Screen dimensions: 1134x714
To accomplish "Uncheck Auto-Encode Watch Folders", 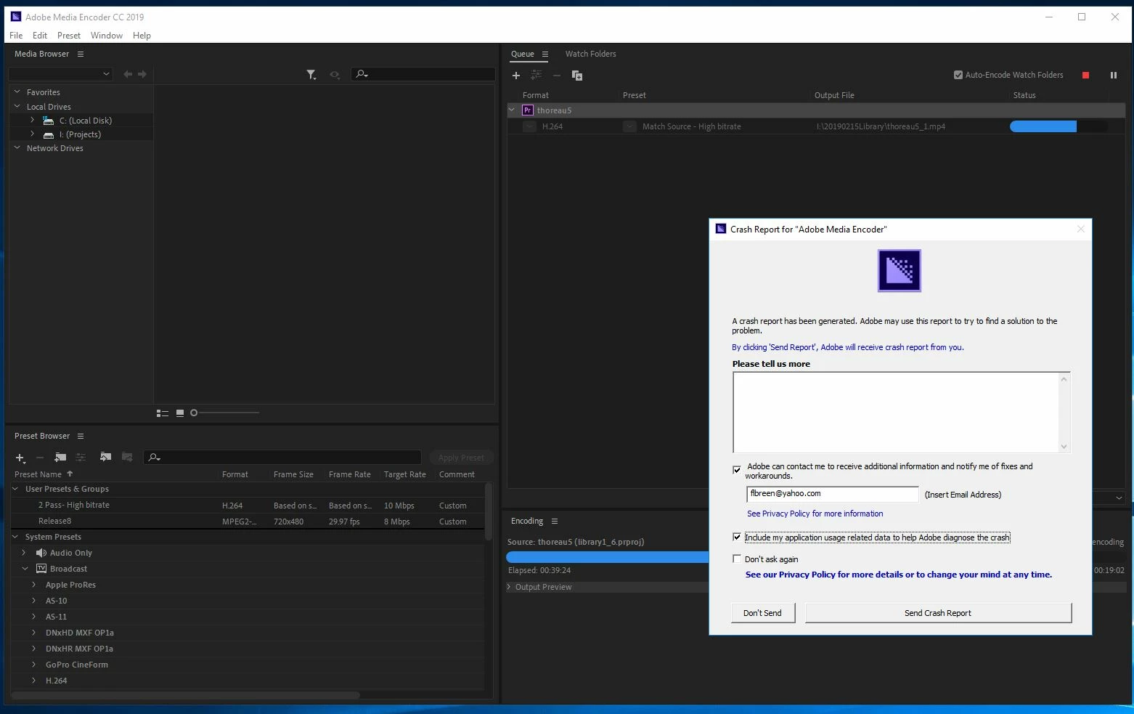I will pyautogui.click(x=958, y=75).
